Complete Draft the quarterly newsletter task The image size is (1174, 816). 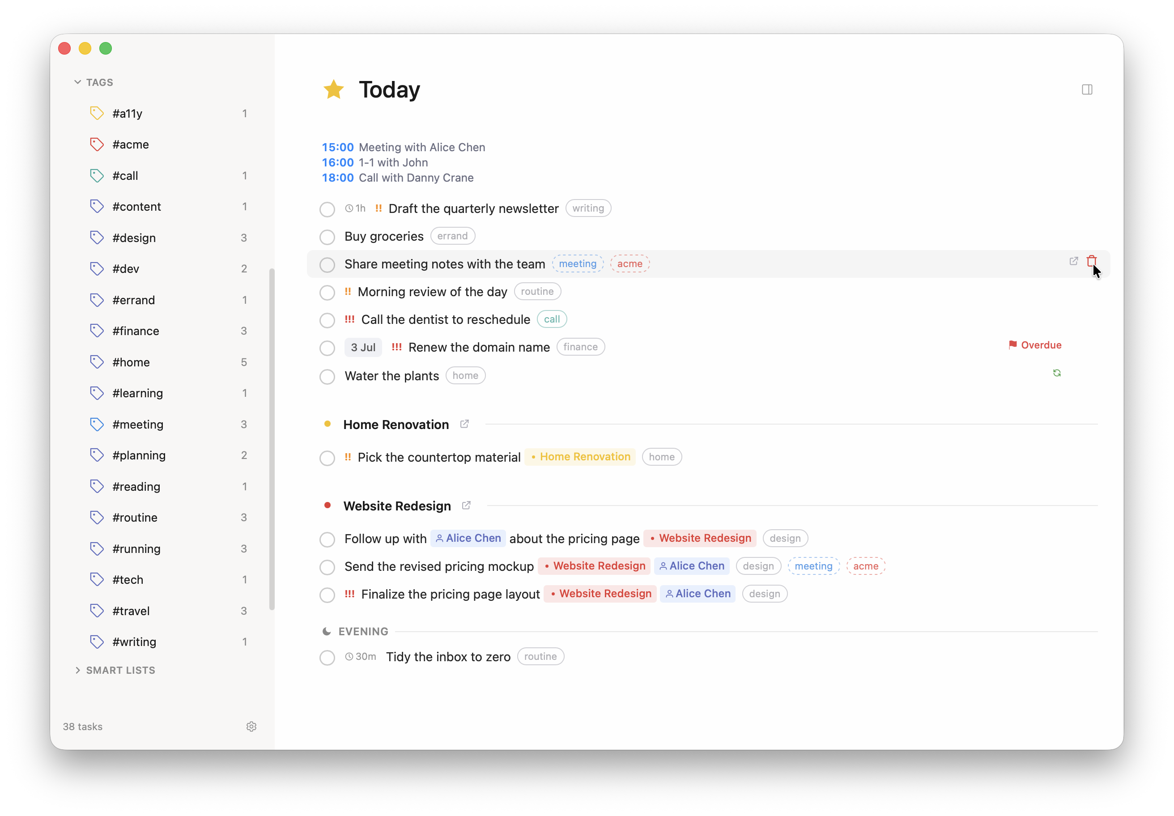pyautogui.click(x=327, y=209)
